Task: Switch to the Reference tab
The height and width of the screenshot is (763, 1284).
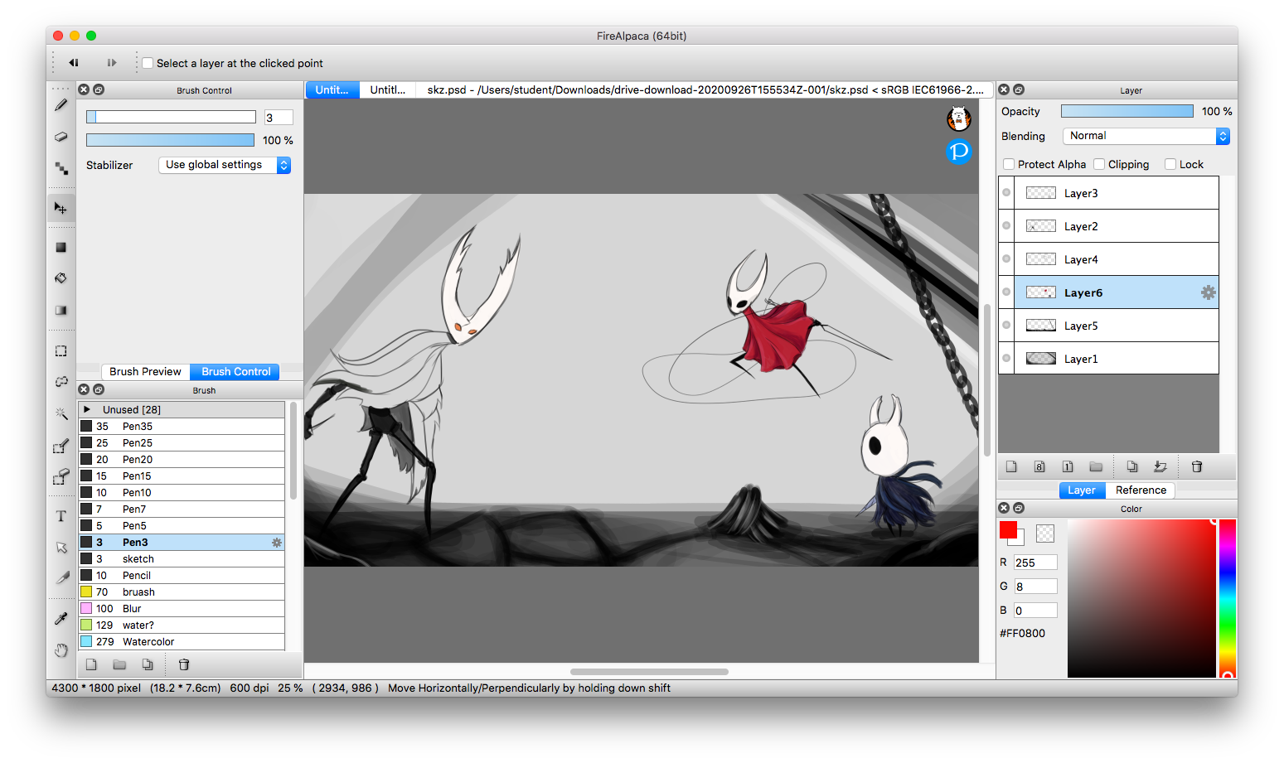Action: 1141,490
